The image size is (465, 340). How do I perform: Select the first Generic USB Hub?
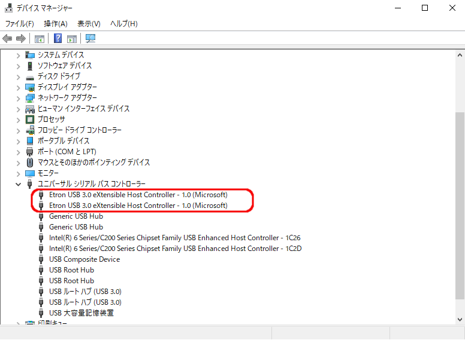click(76, 216)
